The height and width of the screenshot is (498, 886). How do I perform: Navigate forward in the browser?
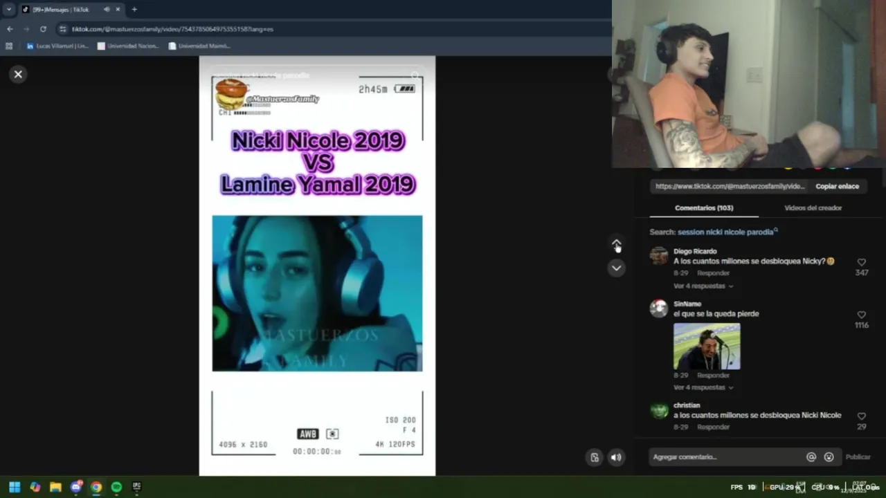tap(26, 29)
